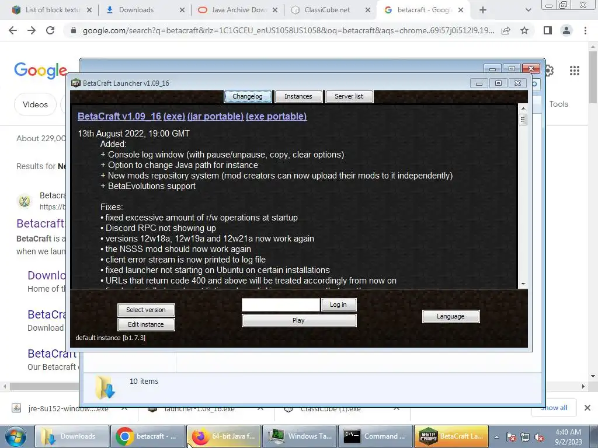598x448 pixels.
Task: Click the Chrome address bar URL
Action: (288, 30)
